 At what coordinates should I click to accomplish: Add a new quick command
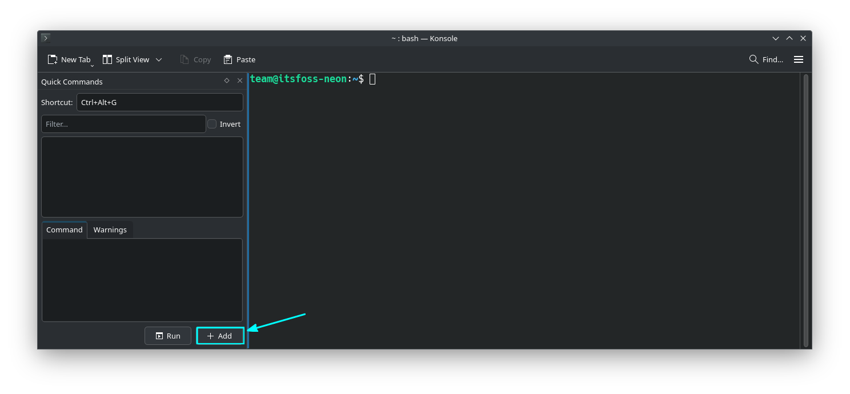pyautogui.click(x=220, y=335)
